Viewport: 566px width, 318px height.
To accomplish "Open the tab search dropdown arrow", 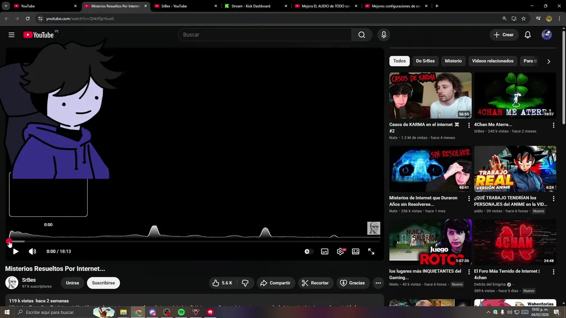I will tap(6, 6).
